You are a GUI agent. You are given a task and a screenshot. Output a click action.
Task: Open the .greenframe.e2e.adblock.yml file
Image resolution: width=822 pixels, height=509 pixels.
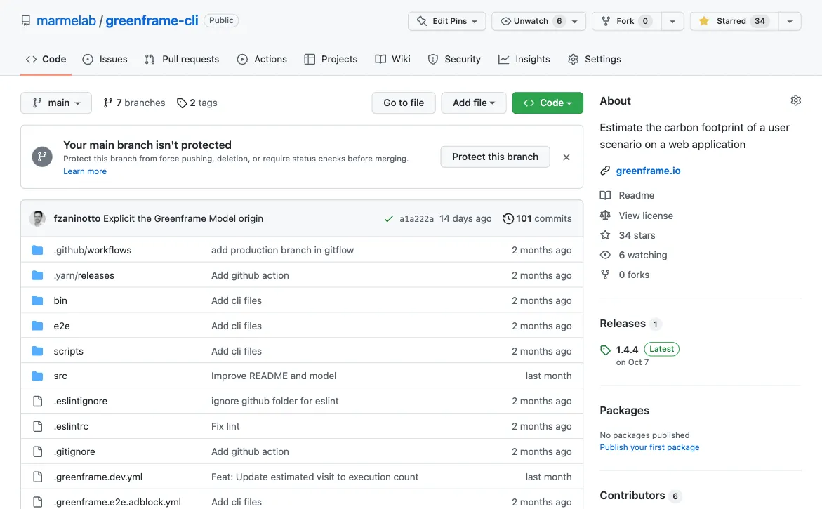tap(117, 502)
